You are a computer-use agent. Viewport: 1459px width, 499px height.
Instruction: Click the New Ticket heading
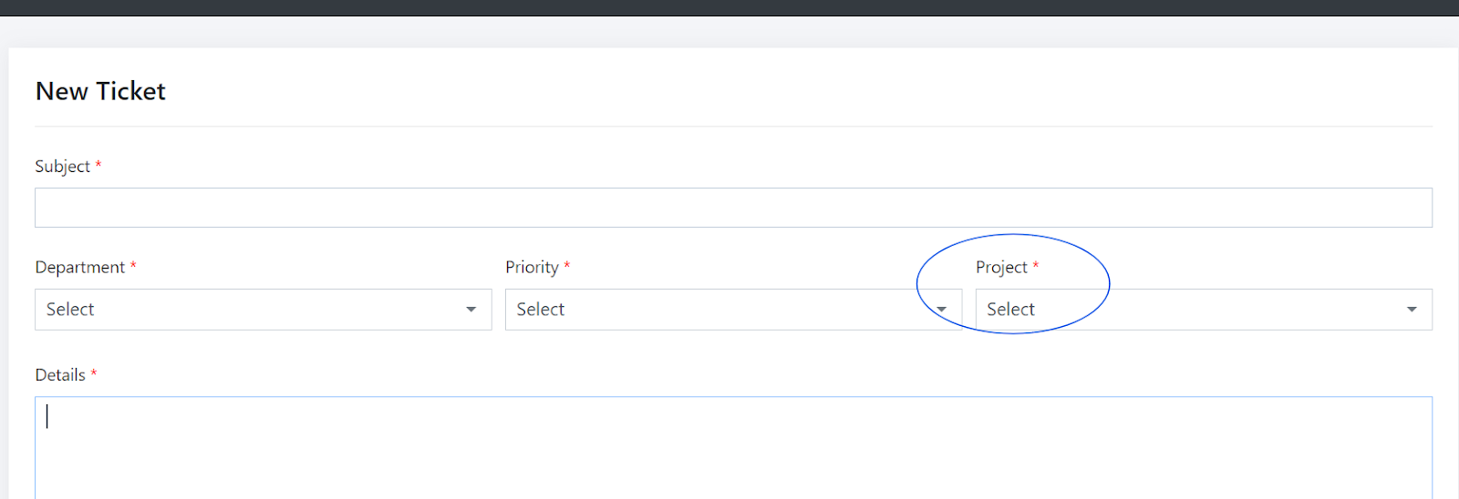coord(100,91)
